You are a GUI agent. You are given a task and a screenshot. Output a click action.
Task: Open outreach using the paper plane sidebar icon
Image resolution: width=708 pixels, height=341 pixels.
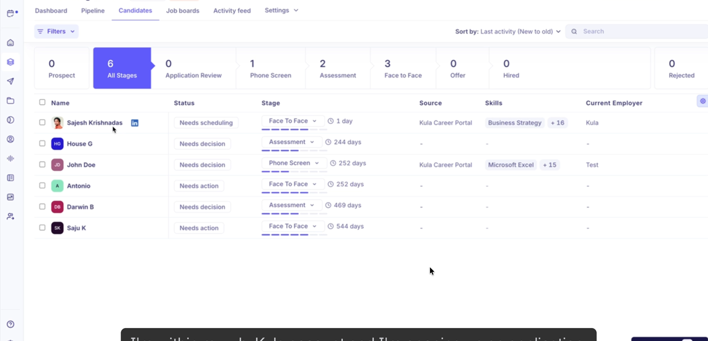10,81
